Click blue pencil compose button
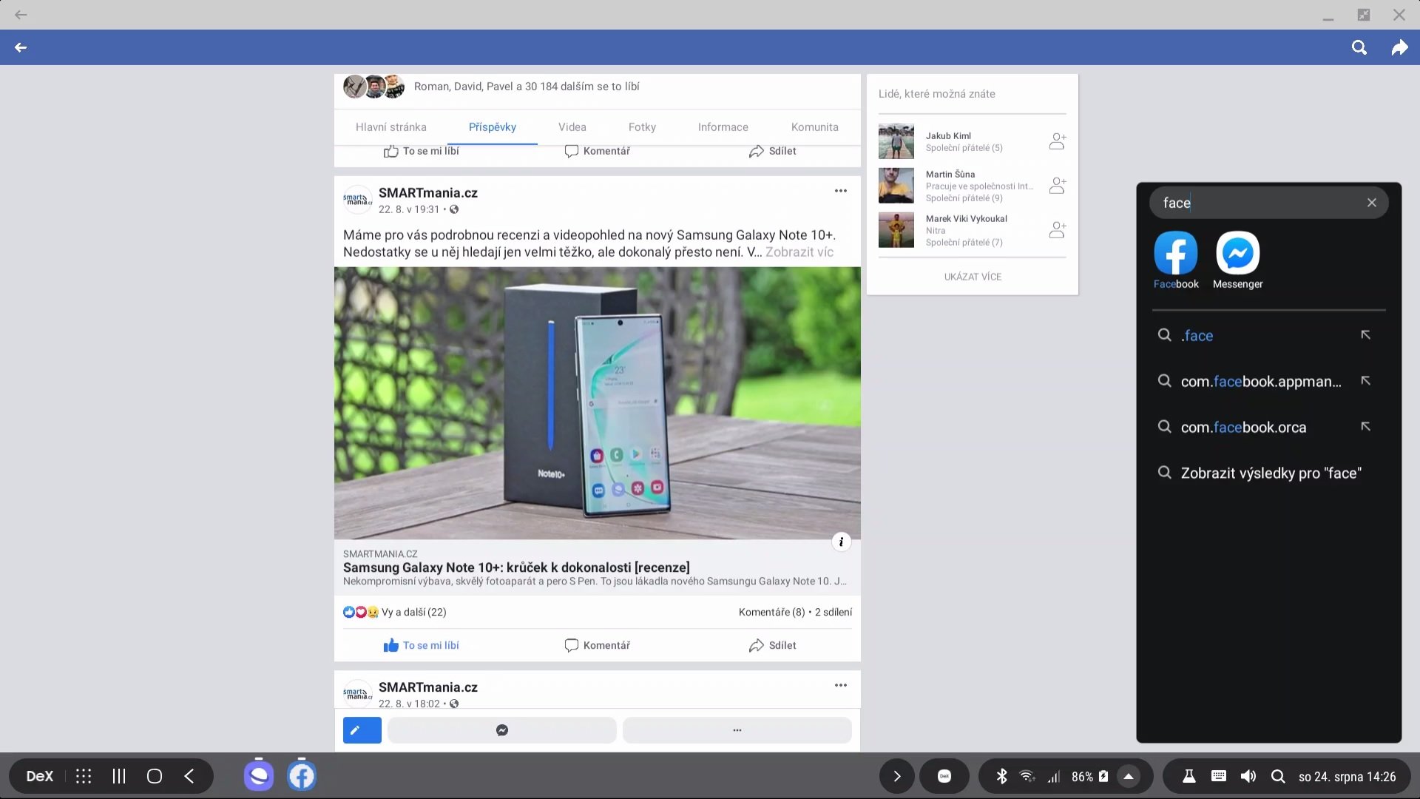 click(x=362, y=730)
